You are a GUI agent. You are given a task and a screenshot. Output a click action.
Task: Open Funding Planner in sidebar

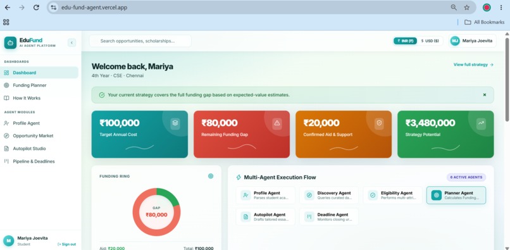pyautogui.click(x=39, y=85)
